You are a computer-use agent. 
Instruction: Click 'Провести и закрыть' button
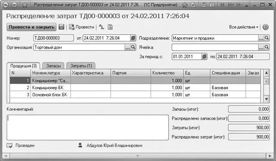31,27
